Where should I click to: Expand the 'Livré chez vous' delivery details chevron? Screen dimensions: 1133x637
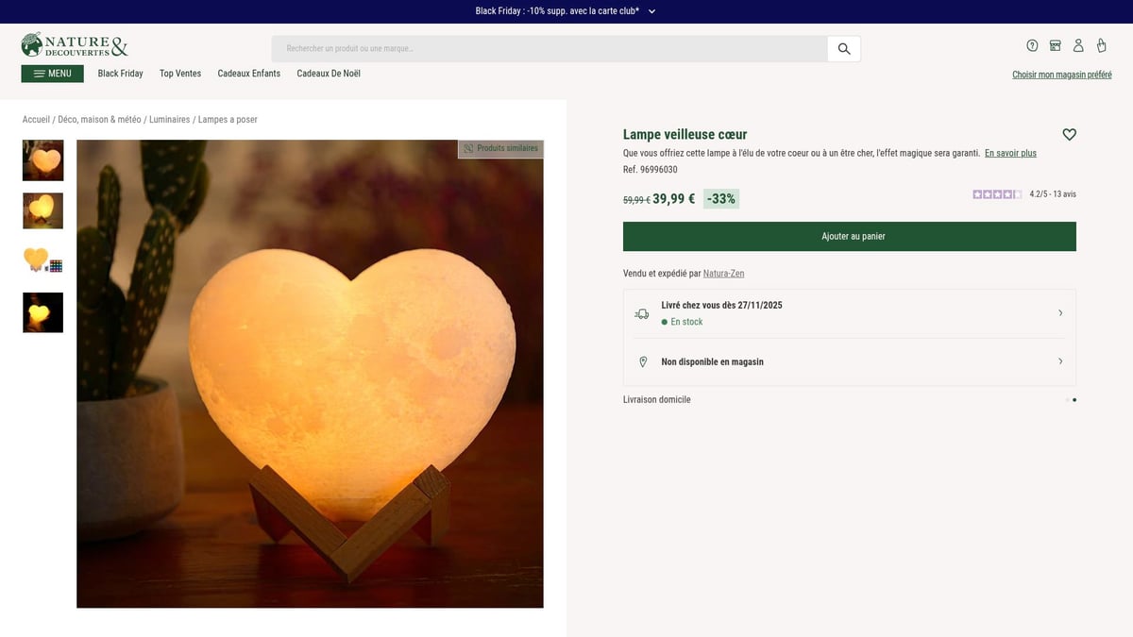pyautogui.click(x=1059, y=312)
